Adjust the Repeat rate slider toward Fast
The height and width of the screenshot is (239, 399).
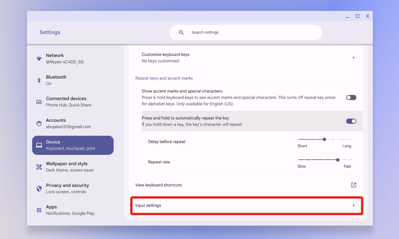(338, 160)
